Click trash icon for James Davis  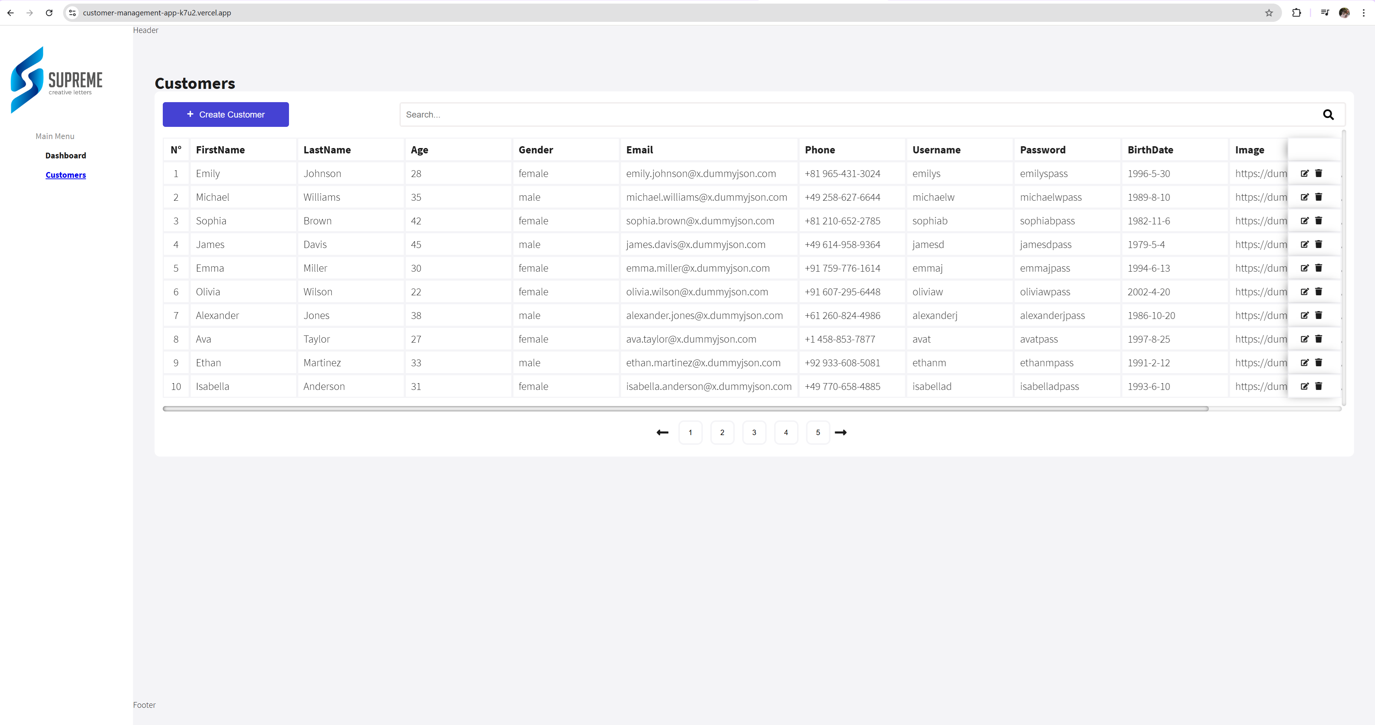(x=1318, y=244)
